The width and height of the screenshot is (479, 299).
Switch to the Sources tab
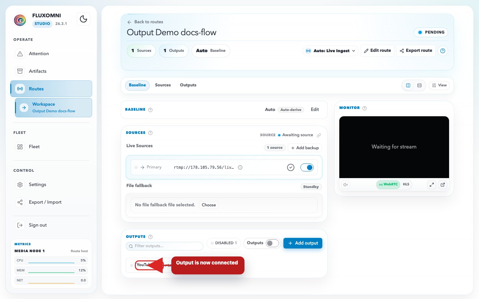(x=163, y=85)
